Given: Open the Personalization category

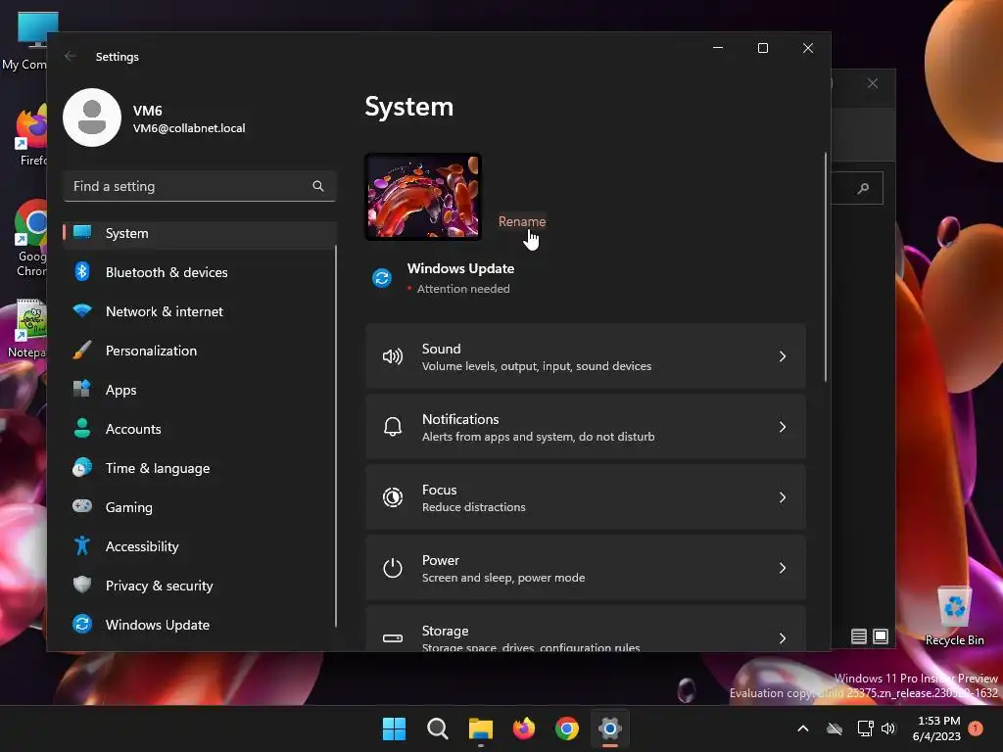Looking at the screenshot, I should pos(200,351).
